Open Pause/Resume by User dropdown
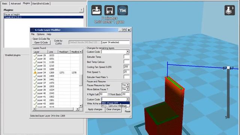 pyautogui.click(x=127, y=85)
